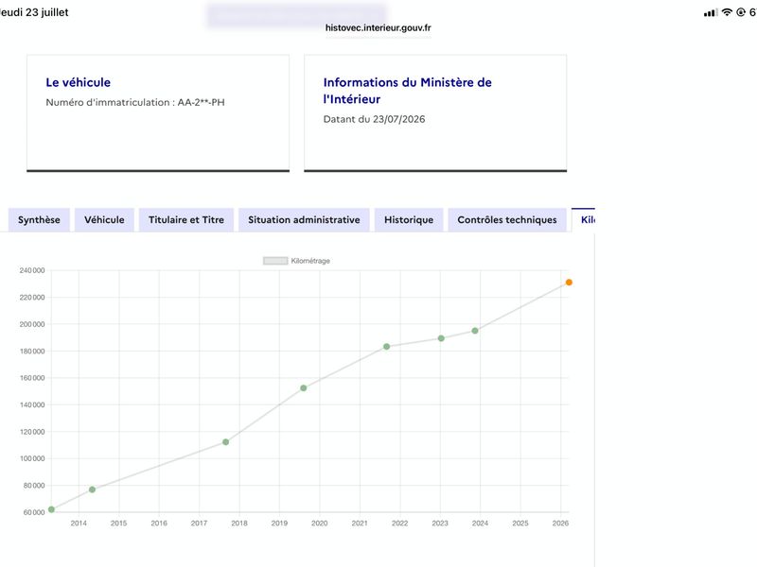Tap the Wi-Fi status icon

tap(727, 12)
